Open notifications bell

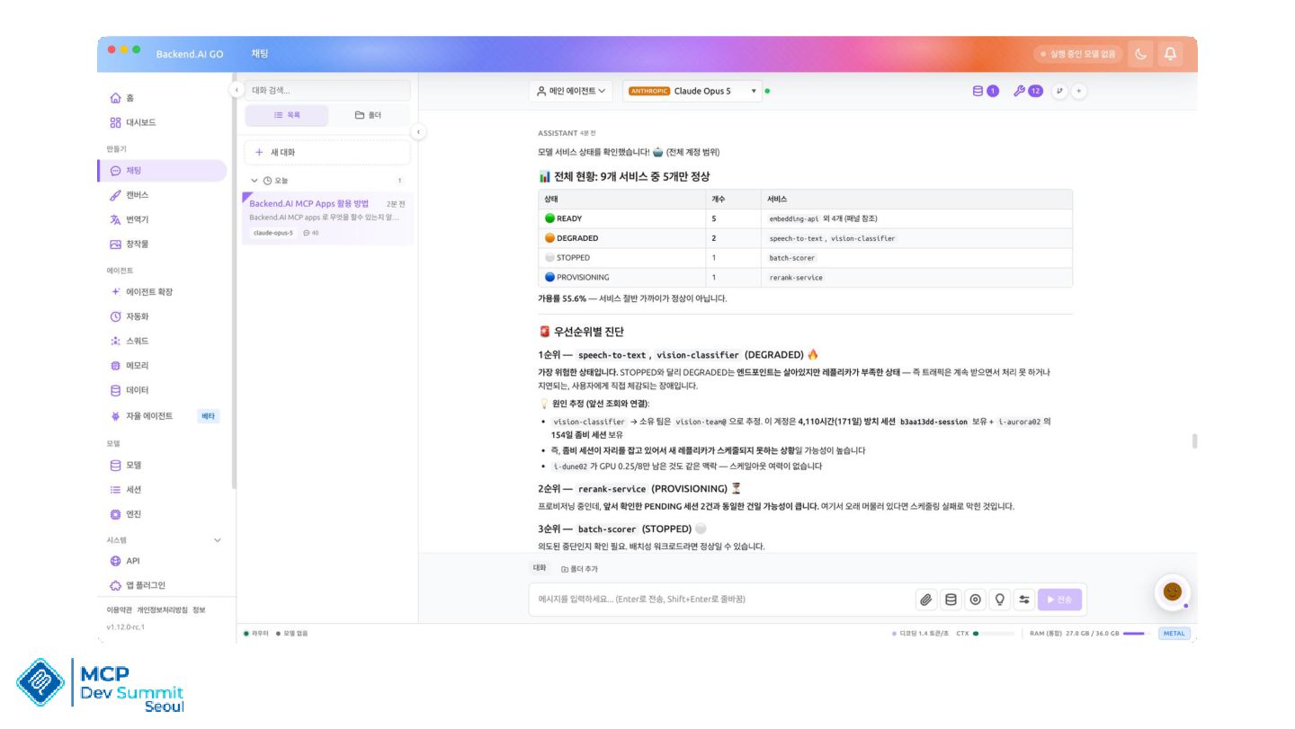click(x=1170, y=54)
